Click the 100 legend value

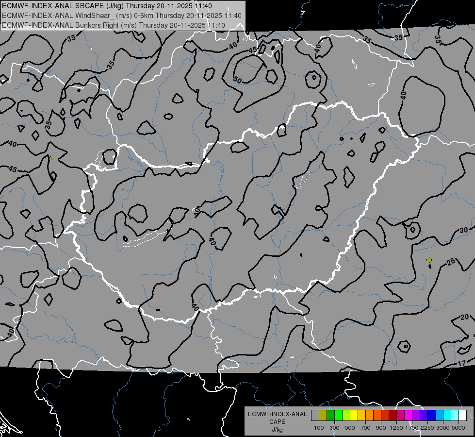pyautogui.click(x=319, y=428)
